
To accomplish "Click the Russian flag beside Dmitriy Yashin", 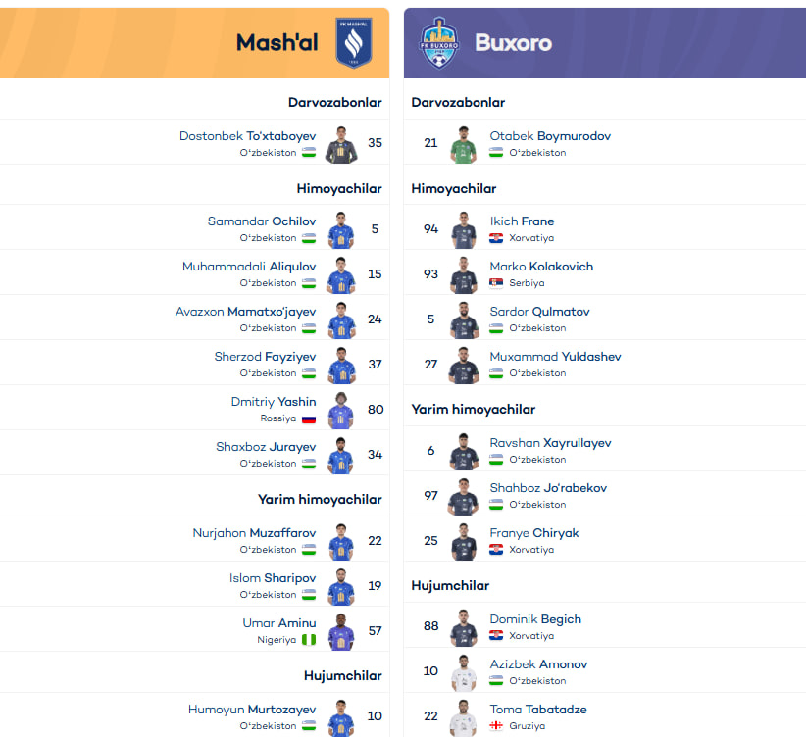I will tap(309, 418).
